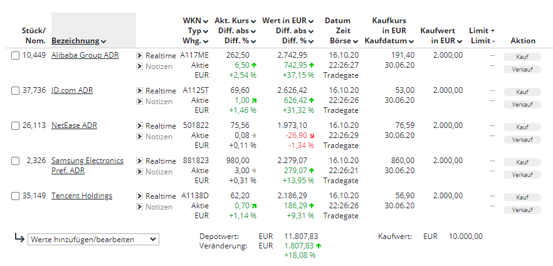
Task: Click Verkauf button for Alibaba Group ADR
Action: pyautogui.click(x=522, y=70)
